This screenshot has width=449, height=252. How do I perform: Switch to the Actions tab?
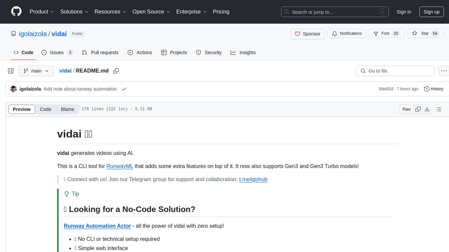pyautogui.click(x=140, y=52)
